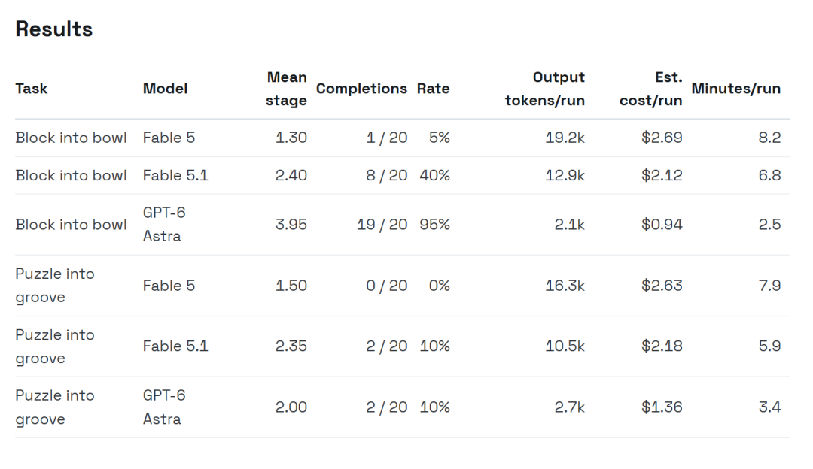Click the Model column header

pyautogui.click(x=165, y=89)
